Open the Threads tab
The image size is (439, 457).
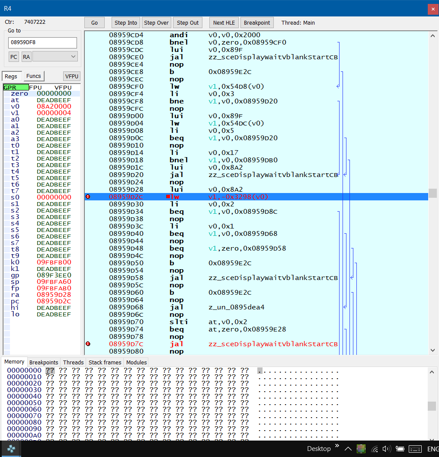[x=73, y=362]
